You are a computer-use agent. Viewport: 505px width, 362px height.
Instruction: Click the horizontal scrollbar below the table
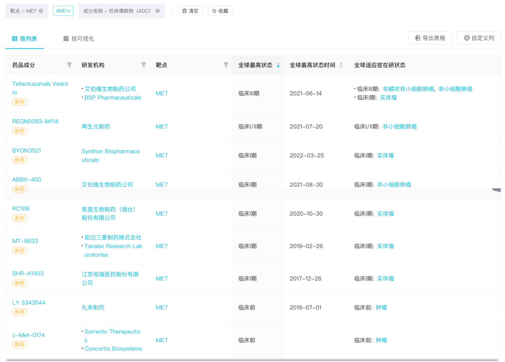click(252, 360)
